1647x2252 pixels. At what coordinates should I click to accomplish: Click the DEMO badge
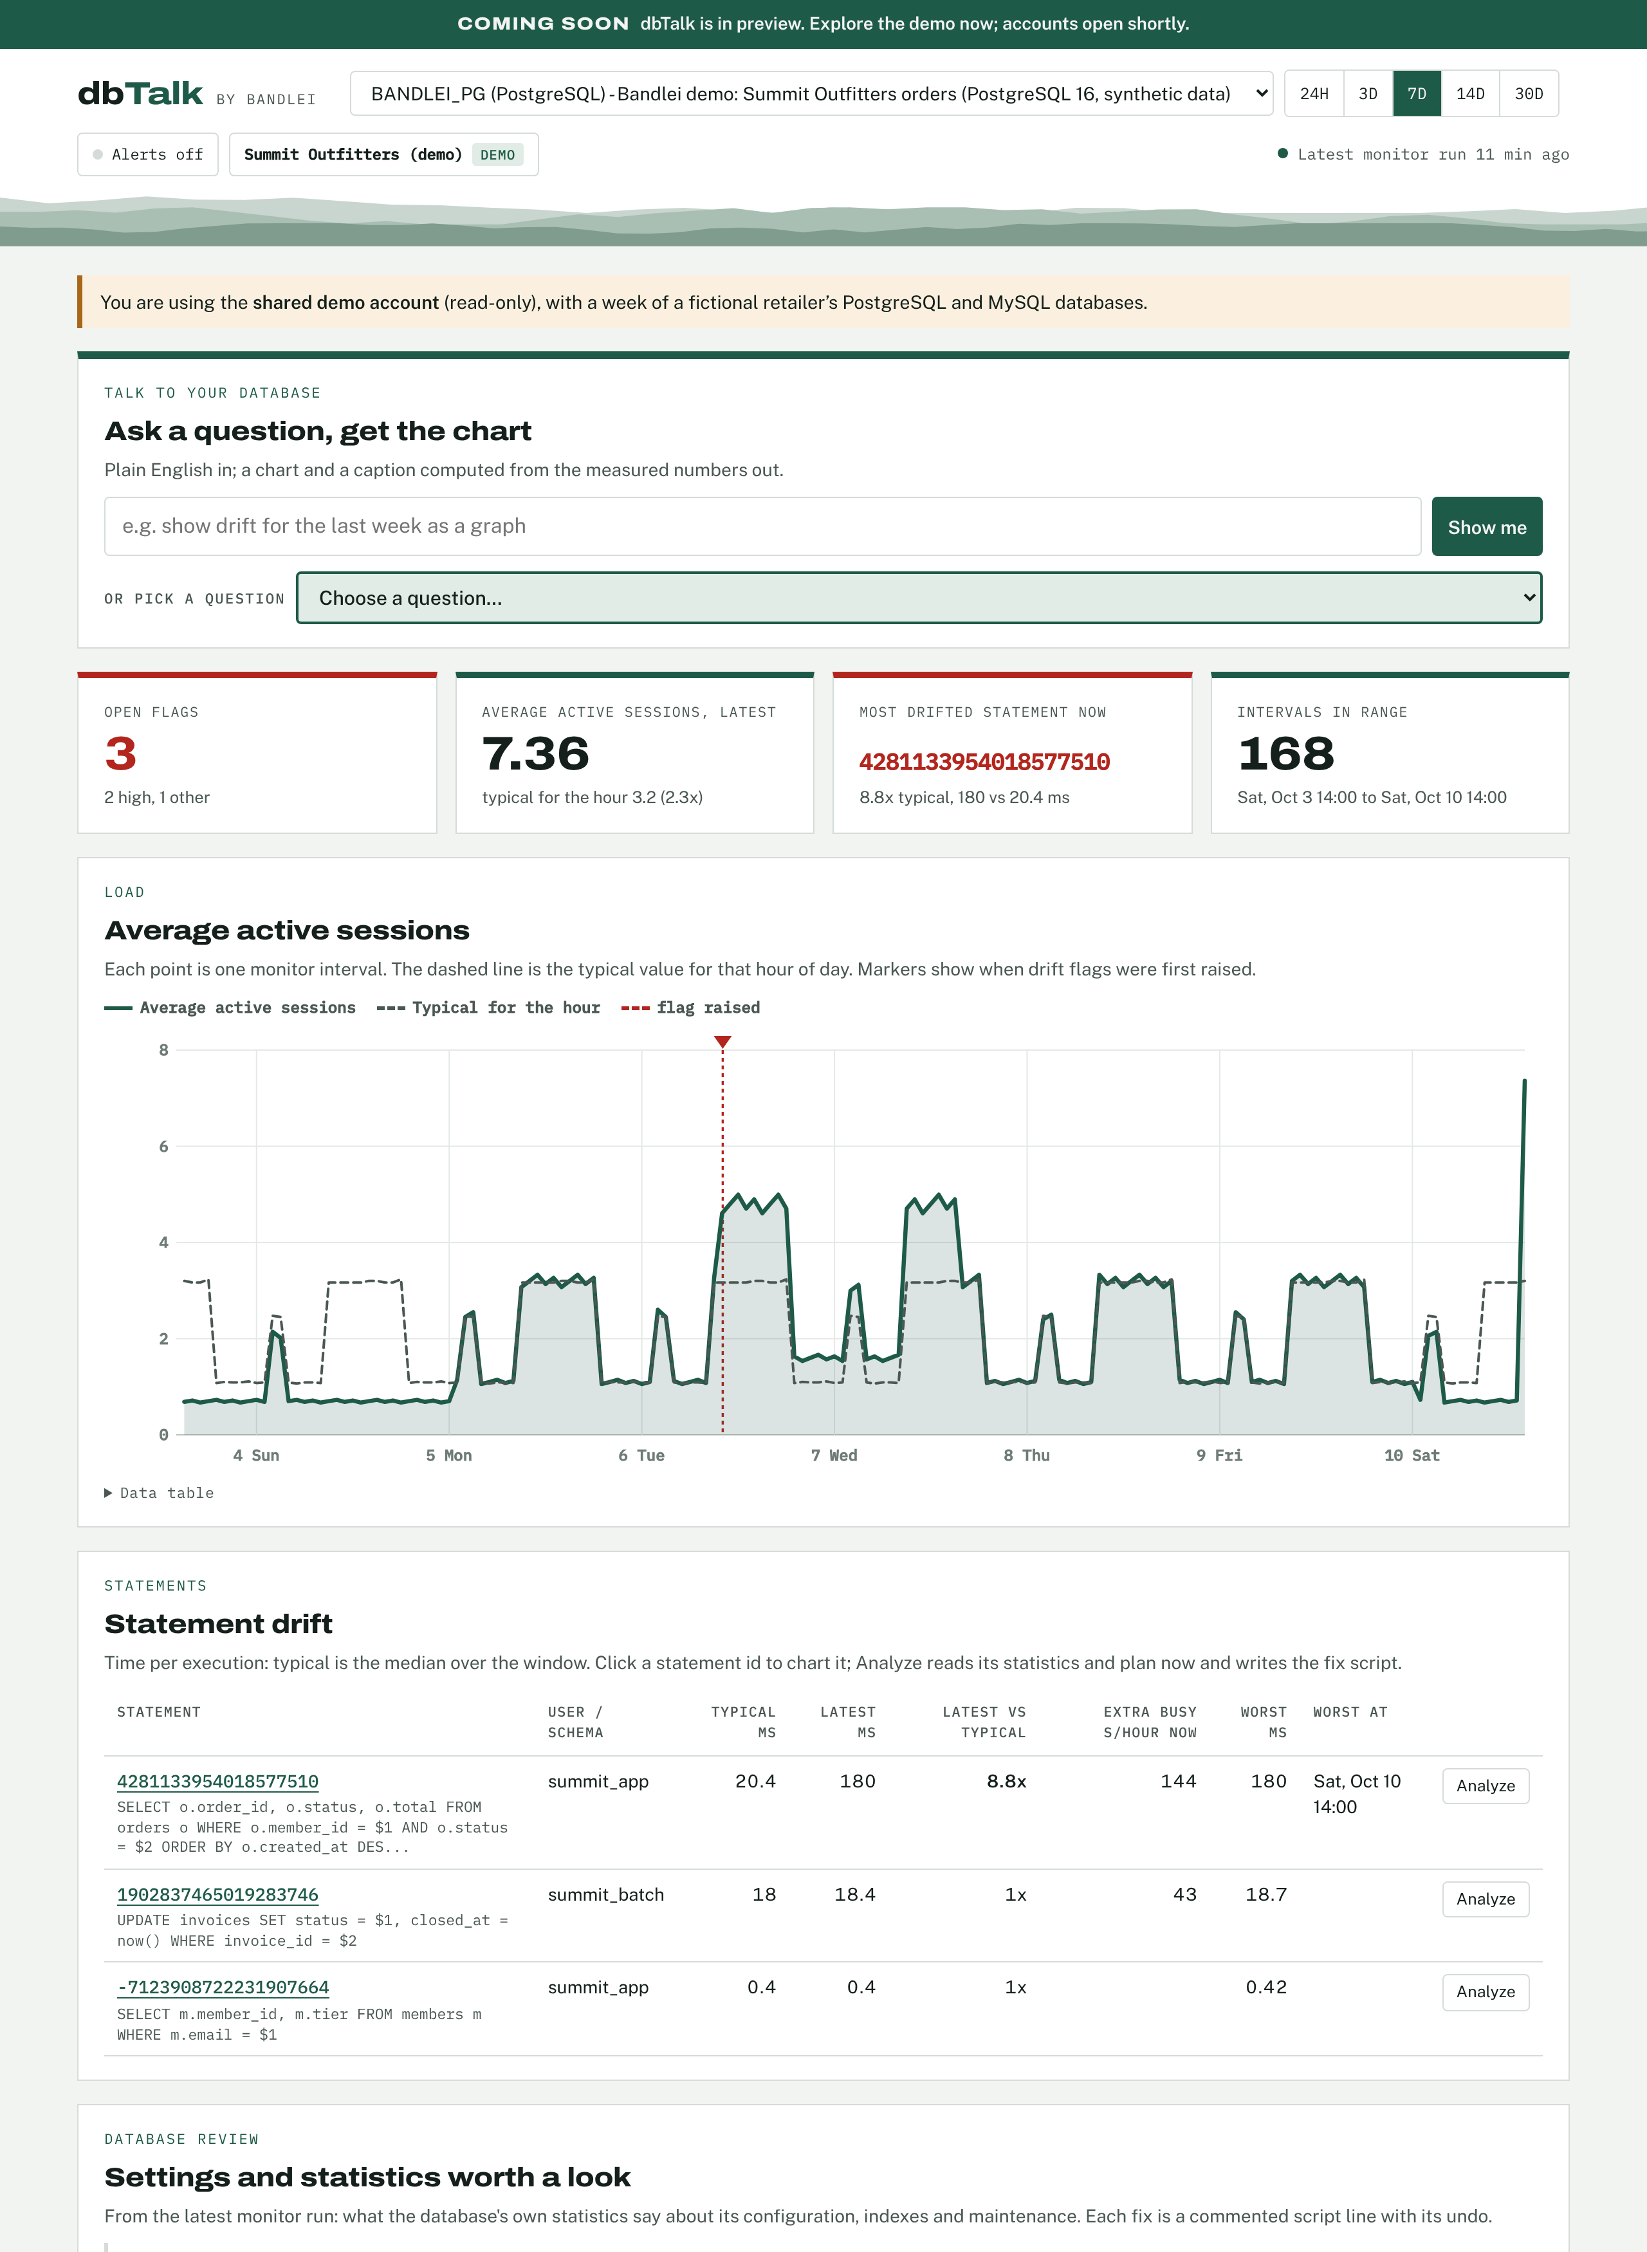pos(497,154)
